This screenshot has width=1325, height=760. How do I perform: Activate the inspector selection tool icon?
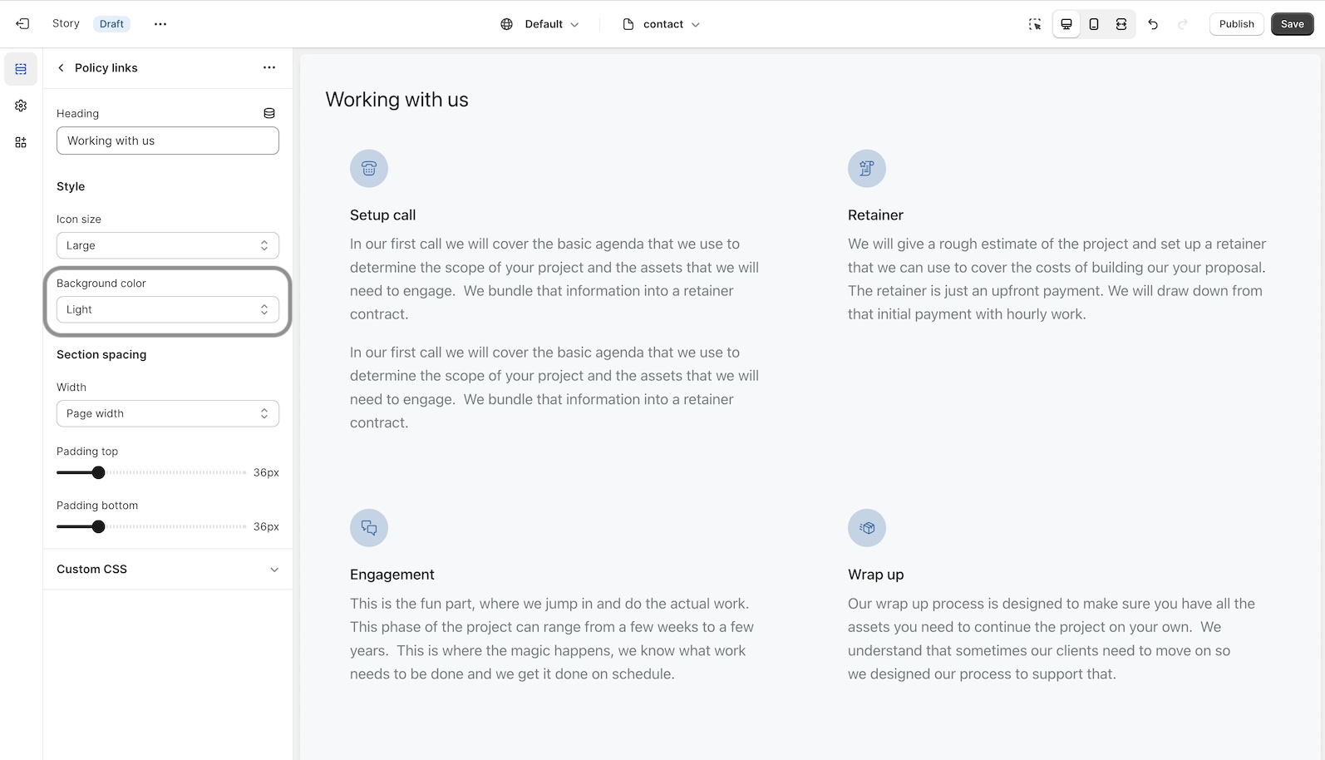point(1035,24)
